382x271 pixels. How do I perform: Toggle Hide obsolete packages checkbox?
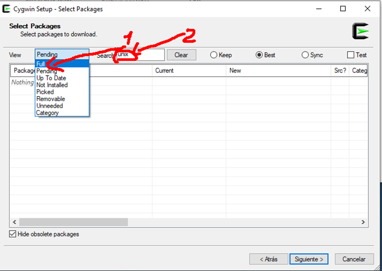(x=13, y=234)
